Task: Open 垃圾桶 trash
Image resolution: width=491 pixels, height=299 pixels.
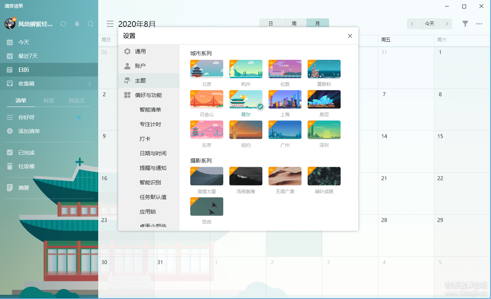Action: tap(49, 166)
